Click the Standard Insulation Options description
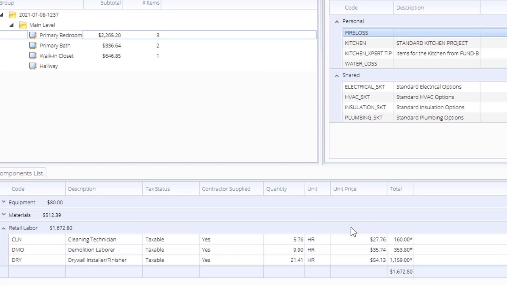 [430, 107]
